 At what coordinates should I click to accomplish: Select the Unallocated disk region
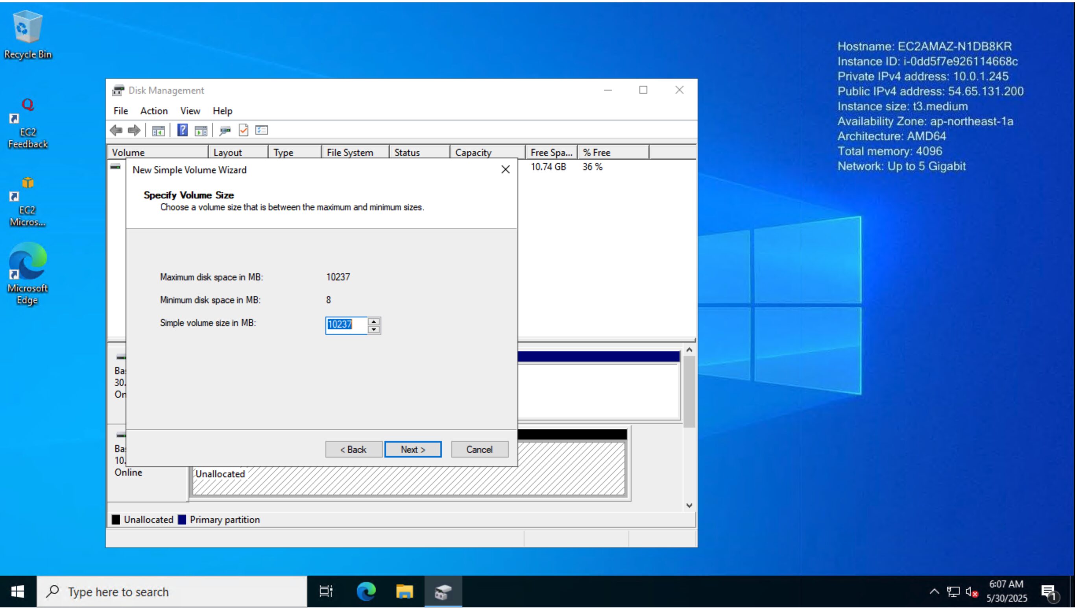coord(409,481)
